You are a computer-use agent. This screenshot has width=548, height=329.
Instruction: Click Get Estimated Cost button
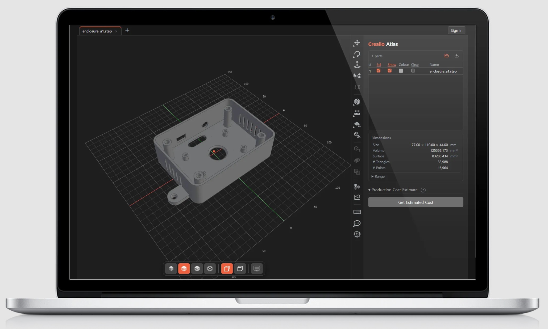tap(416, 202)
